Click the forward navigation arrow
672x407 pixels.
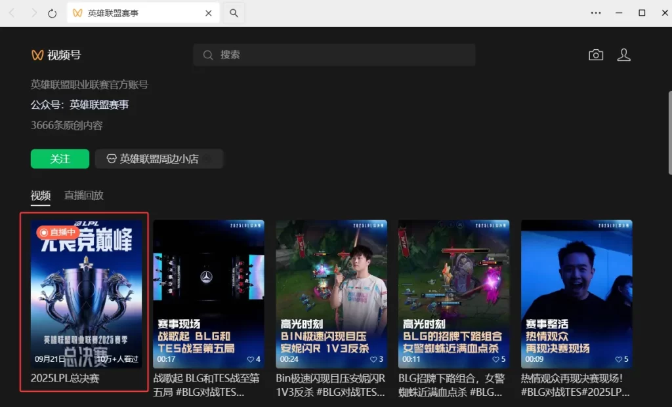[33, 13]
